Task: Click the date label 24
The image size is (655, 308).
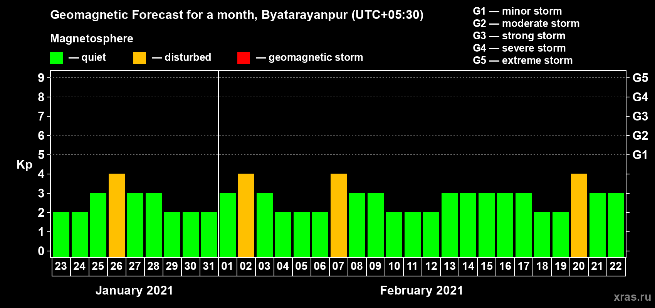Action: [79, 266]
